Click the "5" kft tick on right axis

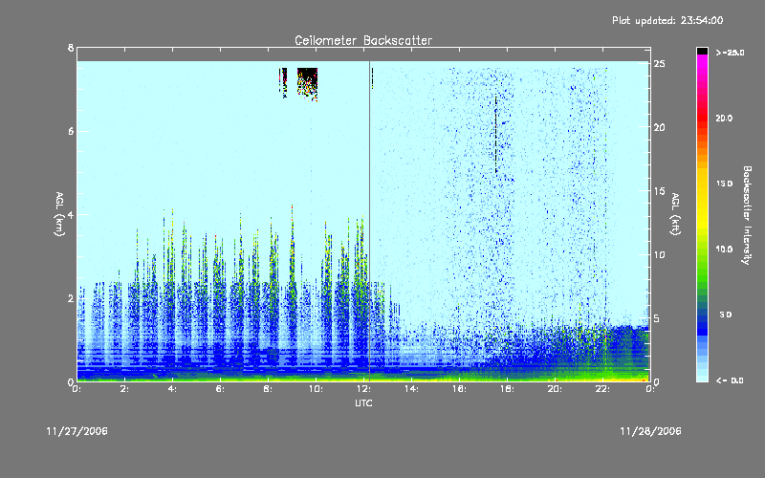click(x=657, y=318)
